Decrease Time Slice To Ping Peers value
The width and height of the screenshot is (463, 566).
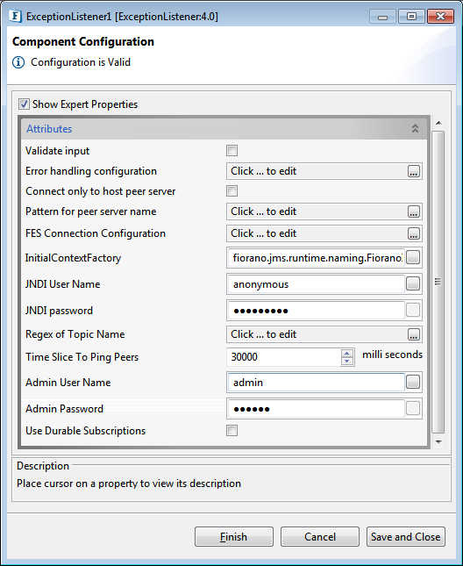pos(347,361)
